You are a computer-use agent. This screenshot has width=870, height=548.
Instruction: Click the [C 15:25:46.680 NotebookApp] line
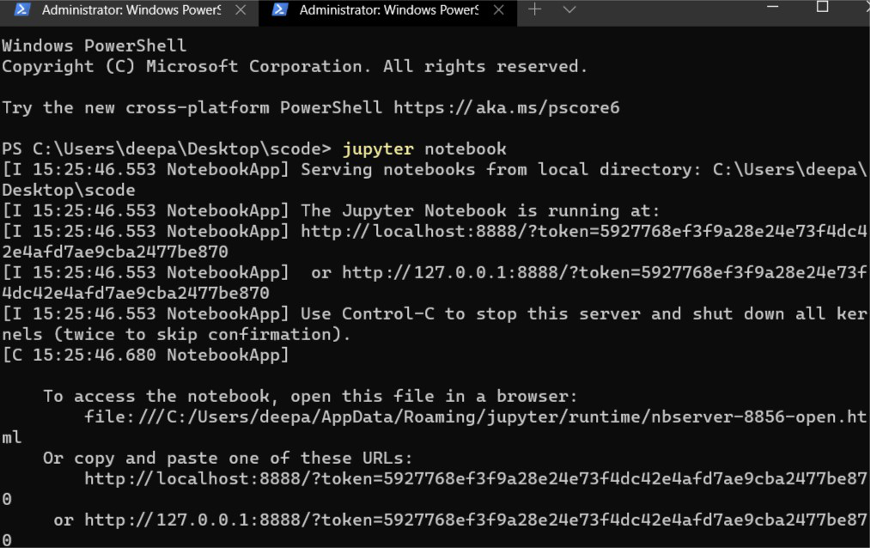146,355
